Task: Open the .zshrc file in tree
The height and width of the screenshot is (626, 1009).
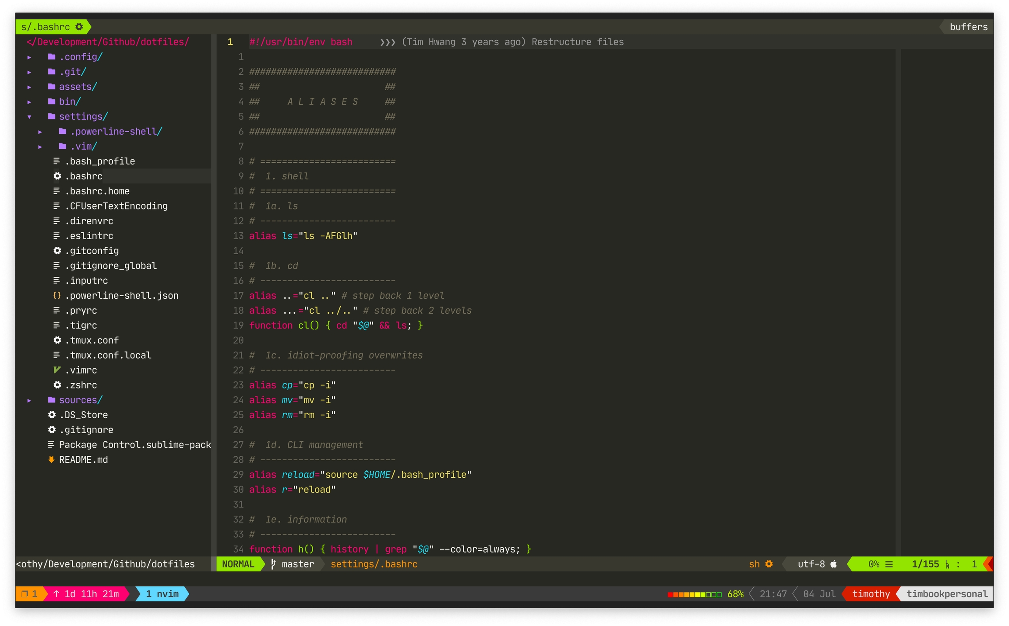Action: click(x=81, y=385)
